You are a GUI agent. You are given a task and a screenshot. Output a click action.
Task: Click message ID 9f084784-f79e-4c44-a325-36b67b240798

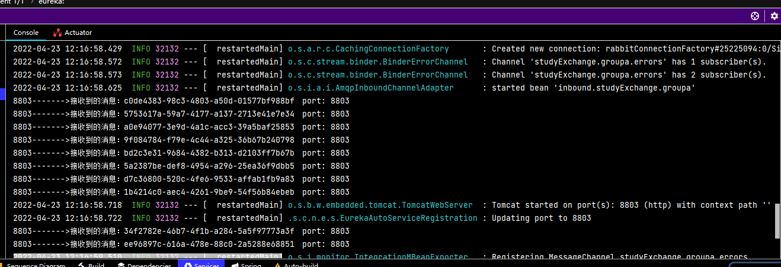pyautogui.click(x=209, y=140)
